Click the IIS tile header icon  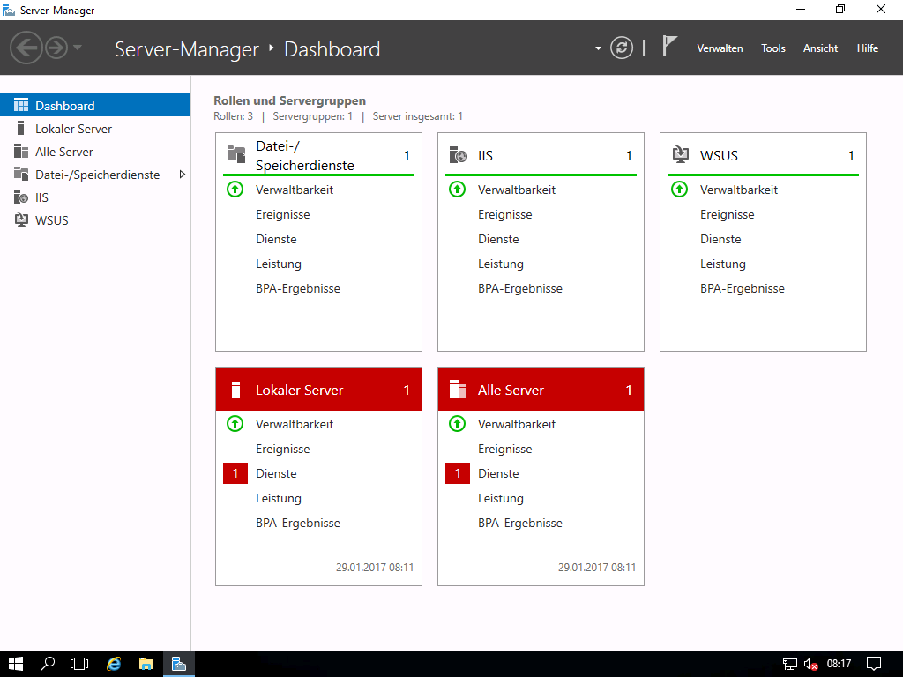459,155
